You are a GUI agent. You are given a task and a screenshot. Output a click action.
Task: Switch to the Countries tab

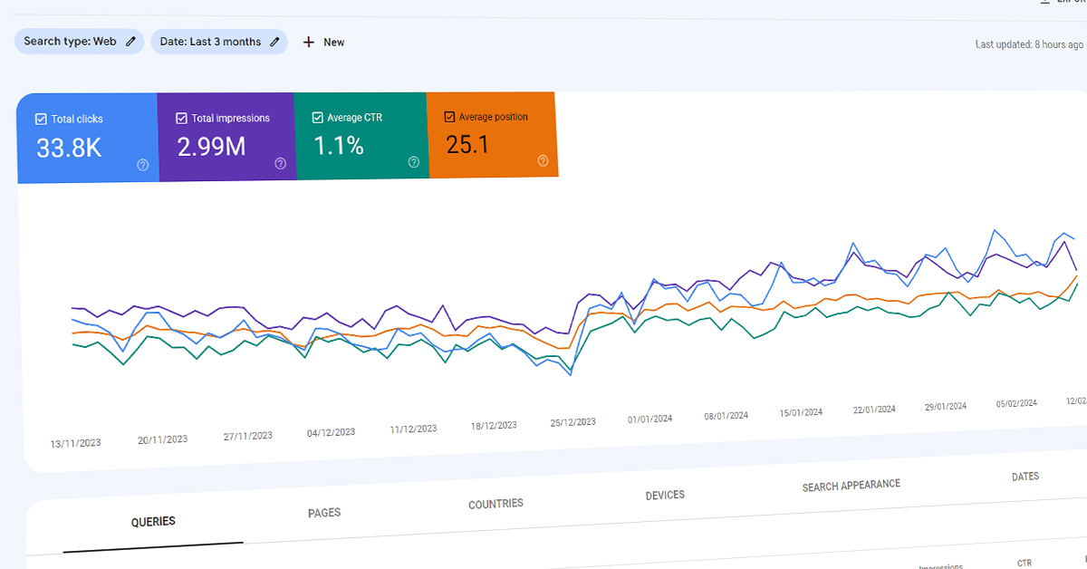point(495,504)
